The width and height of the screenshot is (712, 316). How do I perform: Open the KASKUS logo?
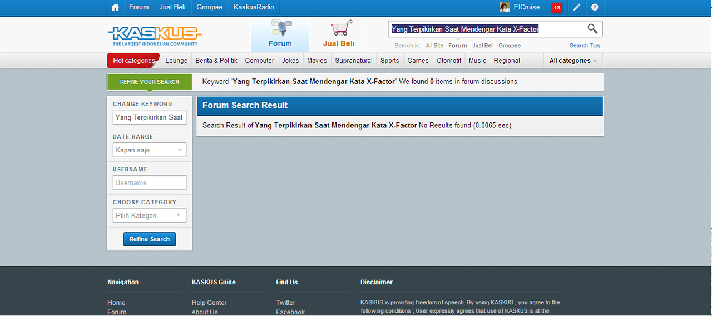click(x=154, y=36)
